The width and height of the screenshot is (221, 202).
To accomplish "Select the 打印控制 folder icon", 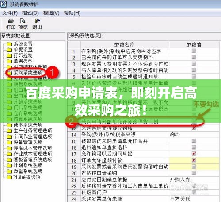I will tap(9, 55).
